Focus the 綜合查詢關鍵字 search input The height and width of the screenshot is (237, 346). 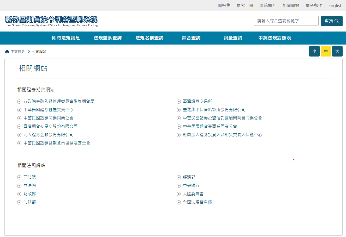pos(286,21)
